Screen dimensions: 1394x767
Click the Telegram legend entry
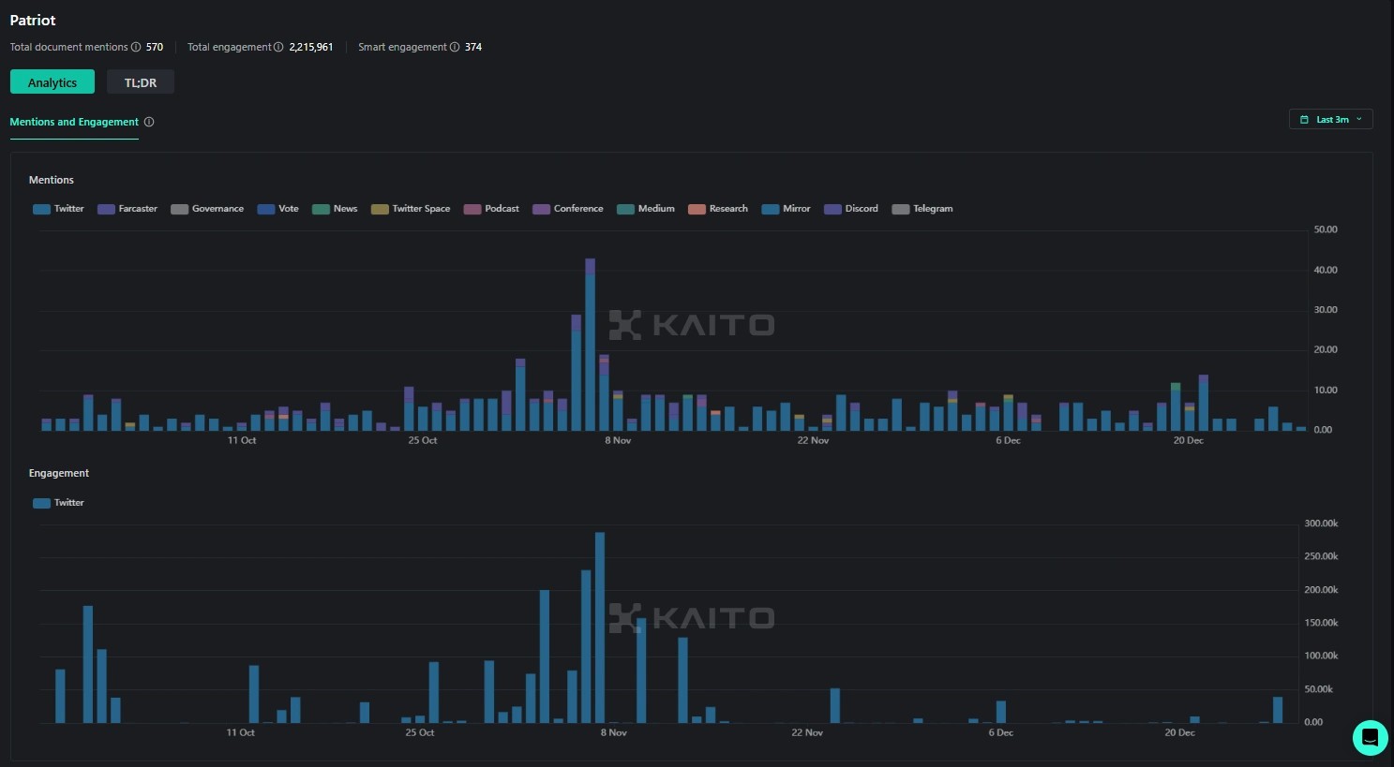tap(922, 209)
